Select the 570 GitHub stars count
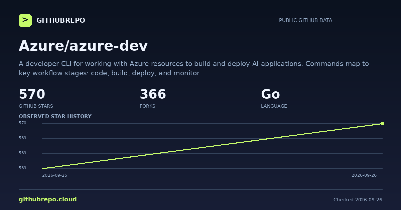This screenshot has height=210, width=401. [32, 94]
